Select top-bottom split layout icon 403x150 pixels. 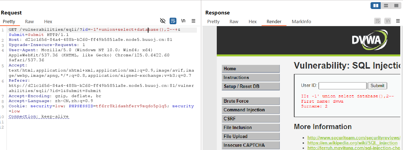coord(386,5)
